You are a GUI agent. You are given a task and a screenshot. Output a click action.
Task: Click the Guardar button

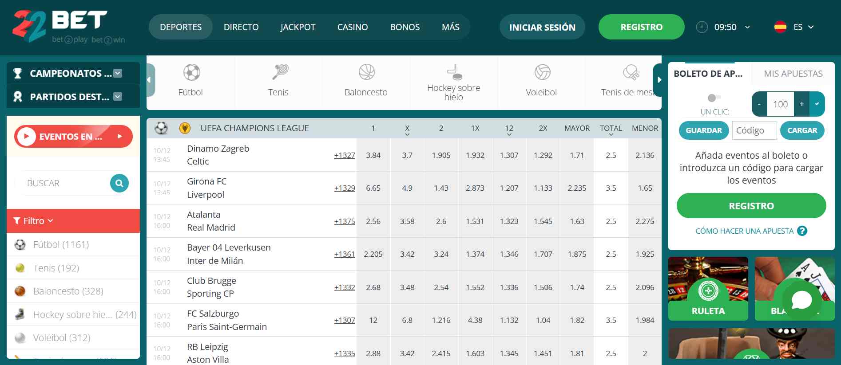(x=704, y=130)
